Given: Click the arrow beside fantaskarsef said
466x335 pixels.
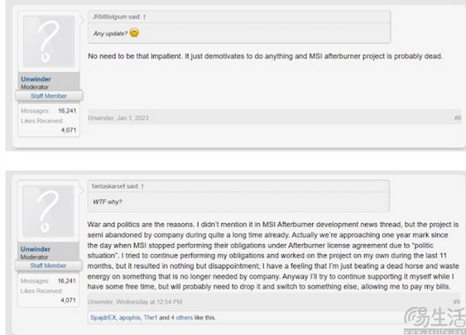Looking at the screenshot, I should tap(142, 185).
